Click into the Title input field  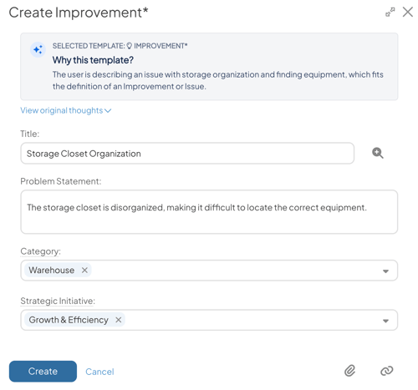click(x=187, y=154)
